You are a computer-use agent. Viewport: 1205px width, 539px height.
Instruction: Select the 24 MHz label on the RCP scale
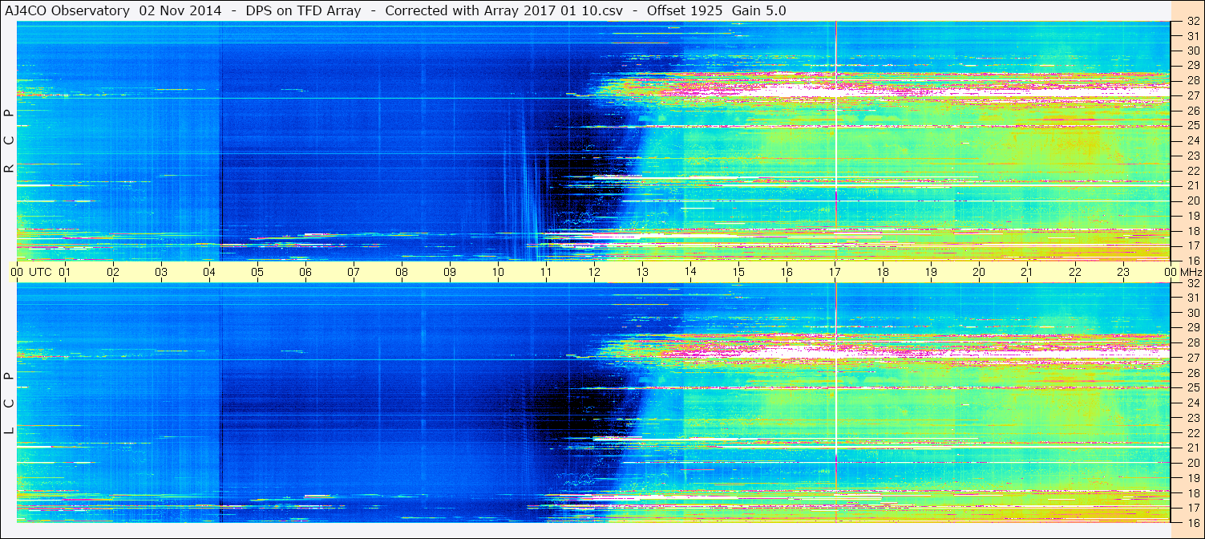(1192, 141)
